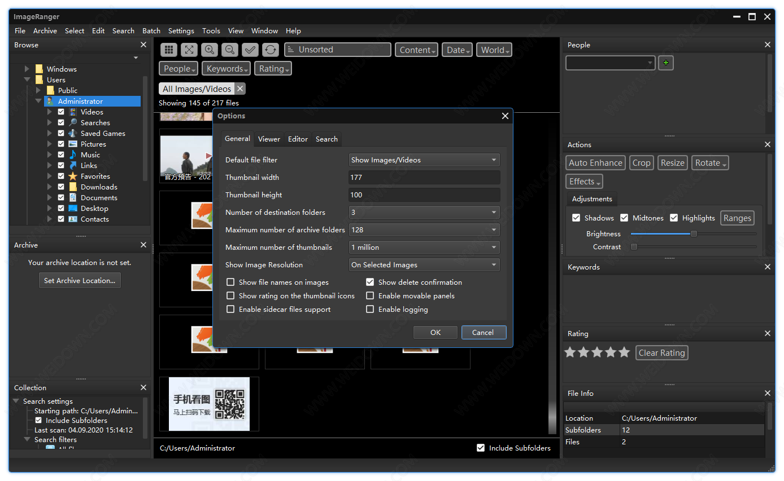The width and height of the screenshot is (784, 481).
Task: Click the Desktop folder icon
Action: coord(73,209)
